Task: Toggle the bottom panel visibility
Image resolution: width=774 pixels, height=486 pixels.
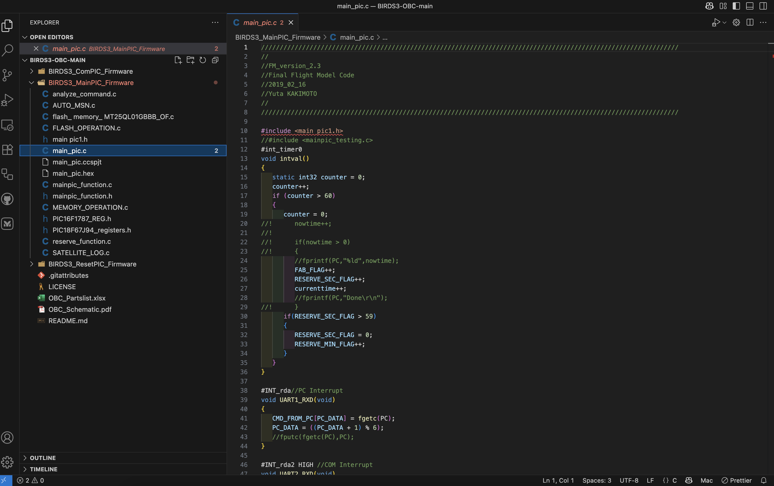Action: coord(750,6)
